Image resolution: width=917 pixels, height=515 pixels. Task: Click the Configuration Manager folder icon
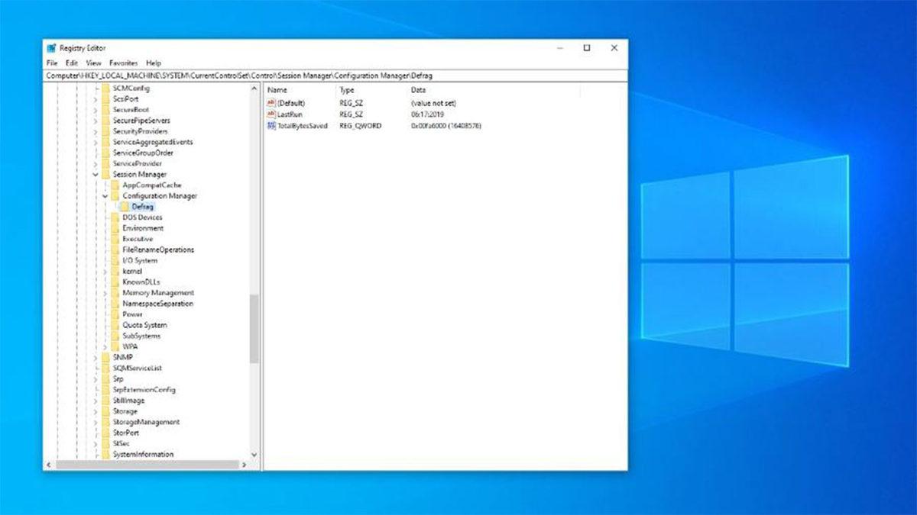(x=115, y=195)
